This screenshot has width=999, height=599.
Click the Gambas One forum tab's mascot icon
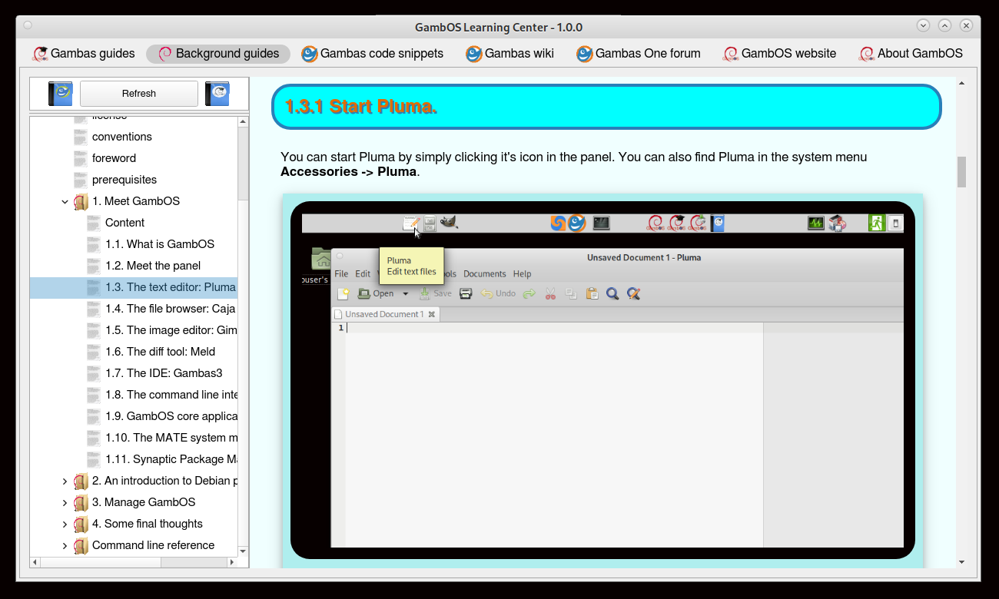(584, 54)
